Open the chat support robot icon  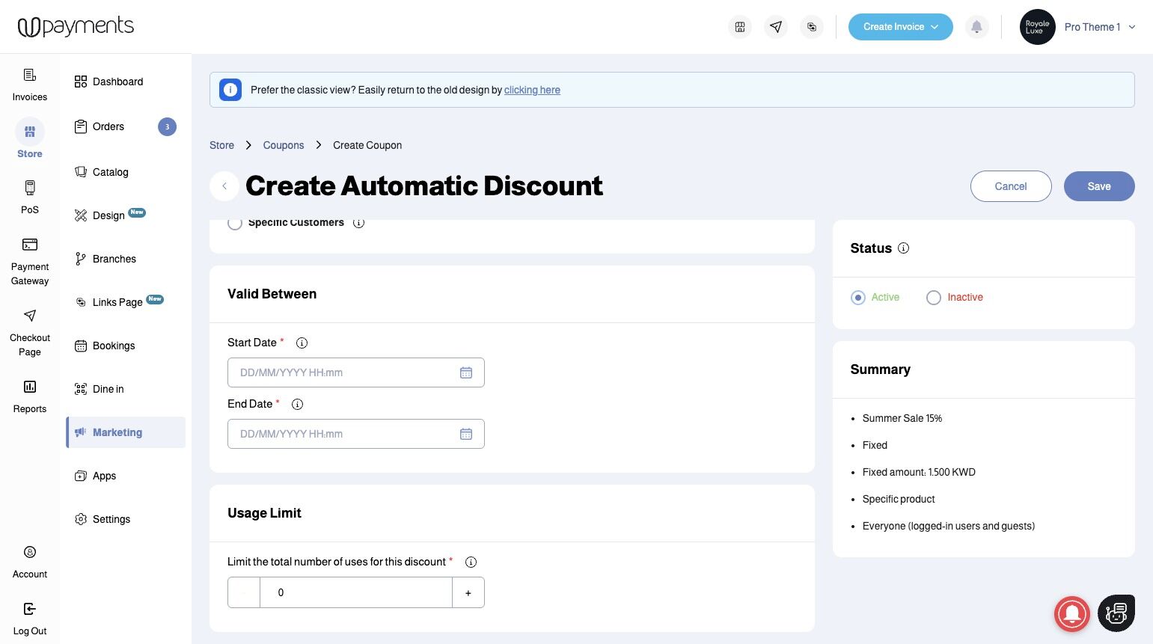tap(1116, 613)
